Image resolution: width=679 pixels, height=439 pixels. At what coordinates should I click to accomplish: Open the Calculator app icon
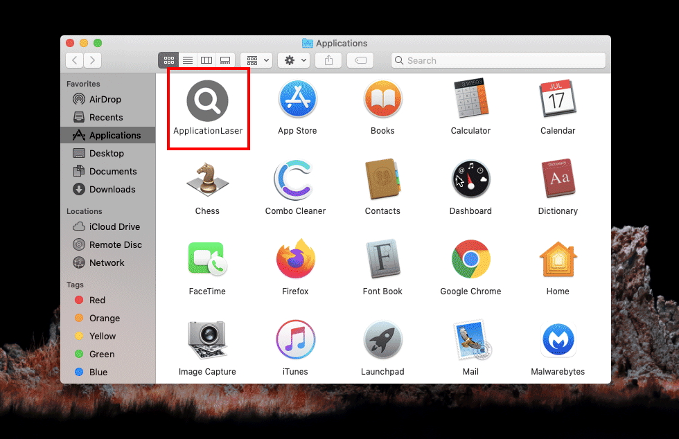click(470, 99)
